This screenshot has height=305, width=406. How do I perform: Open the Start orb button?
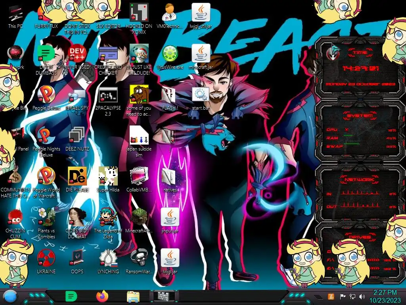point(10,297)
